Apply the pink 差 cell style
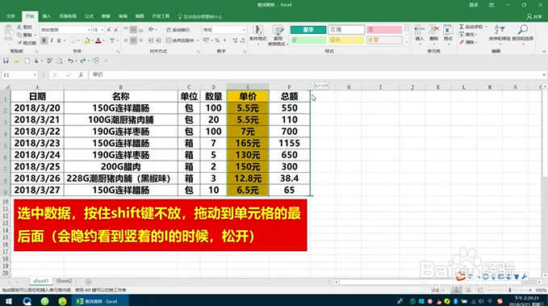548x306 pixels. [383, 30]
